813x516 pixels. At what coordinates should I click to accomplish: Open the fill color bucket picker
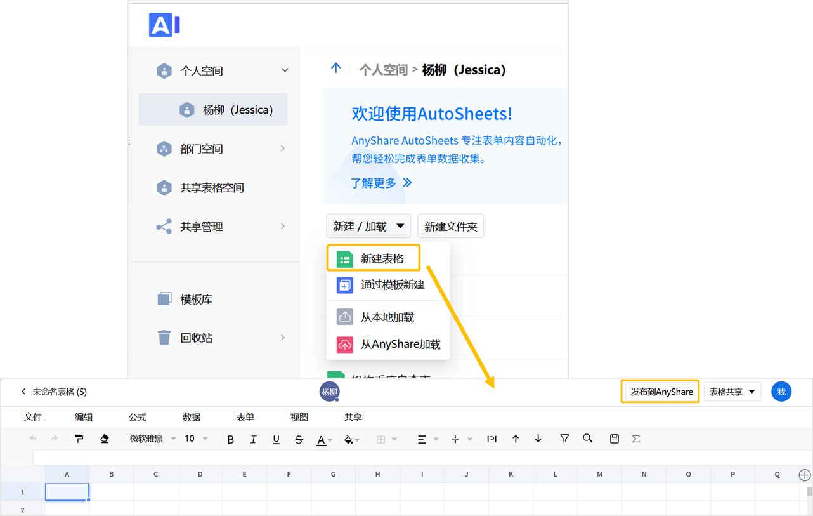pyautogui.click(x=351, y=439)
